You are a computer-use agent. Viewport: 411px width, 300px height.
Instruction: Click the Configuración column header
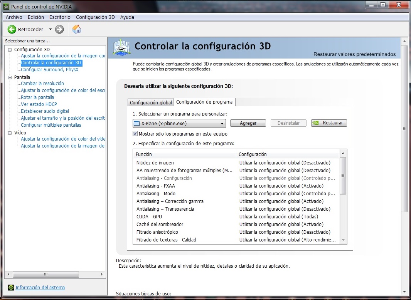[x=288, y=154]
